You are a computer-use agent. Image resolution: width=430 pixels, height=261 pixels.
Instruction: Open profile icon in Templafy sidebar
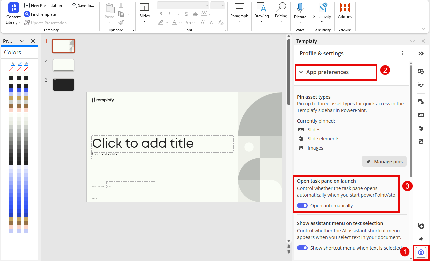[421, 252]
